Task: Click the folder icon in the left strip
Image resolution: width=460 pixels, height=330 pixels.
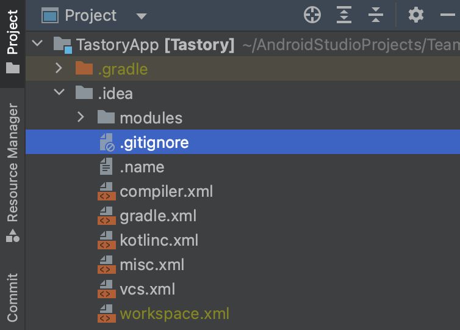Action: pyautogui.click(x=13, y=68)
